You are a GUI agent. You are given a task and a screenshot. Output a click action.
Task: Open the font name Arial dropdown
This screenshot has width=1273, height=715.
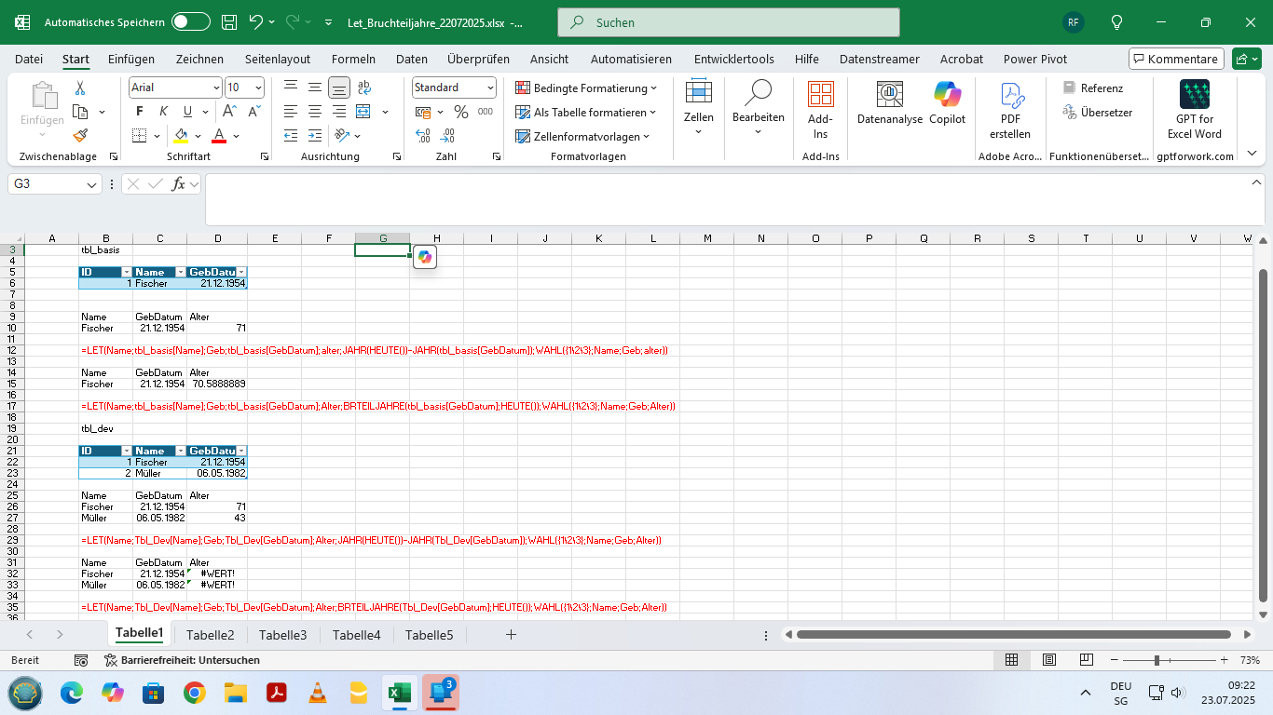[x=217, y=88]
